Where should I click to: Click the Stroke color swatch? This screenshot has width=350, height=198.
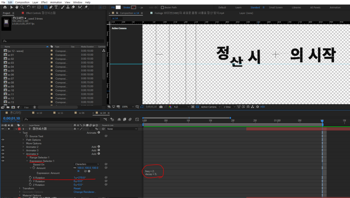[x=133, y=7]
